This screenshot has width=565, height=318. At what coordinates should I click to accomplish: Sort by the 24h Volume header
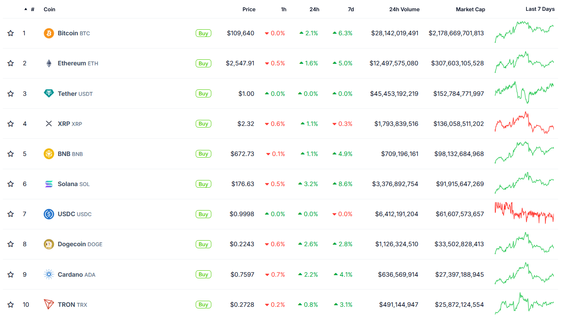click(404, 9)
